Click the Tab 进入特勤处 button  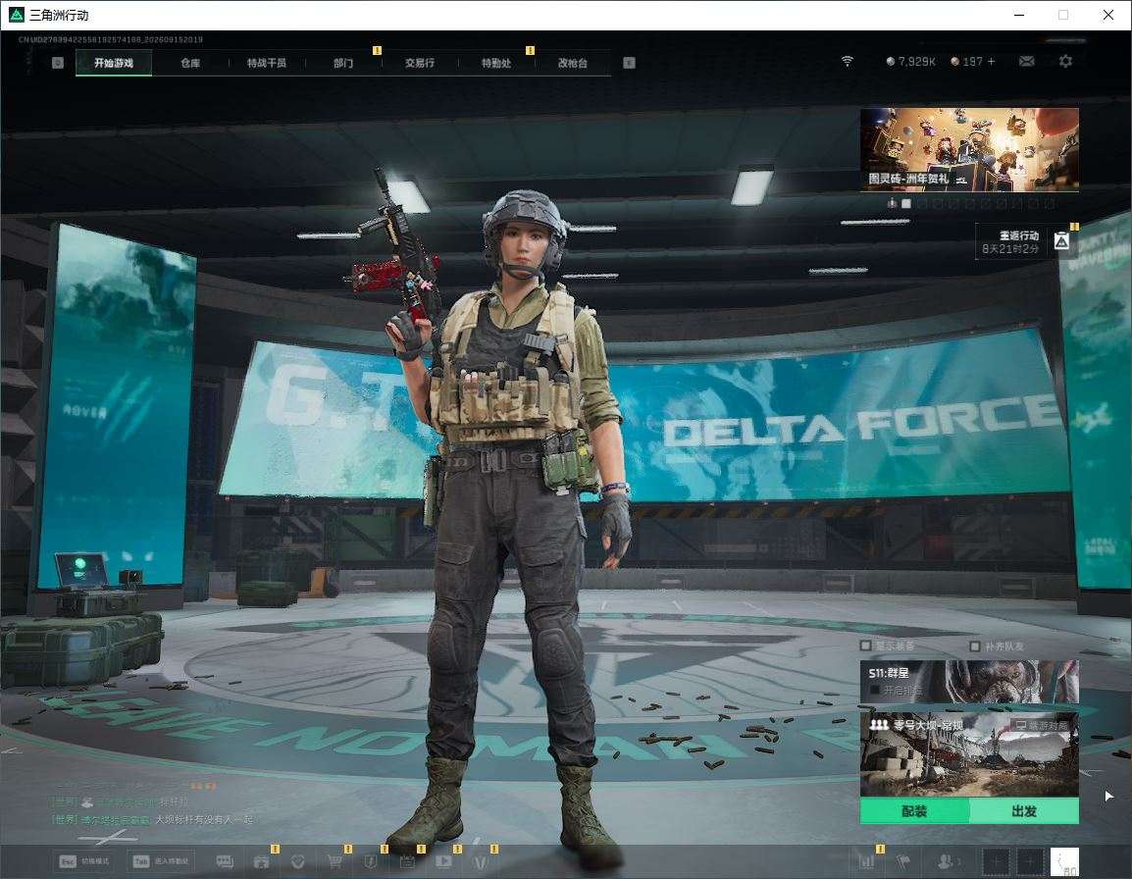tap(160, 861)
